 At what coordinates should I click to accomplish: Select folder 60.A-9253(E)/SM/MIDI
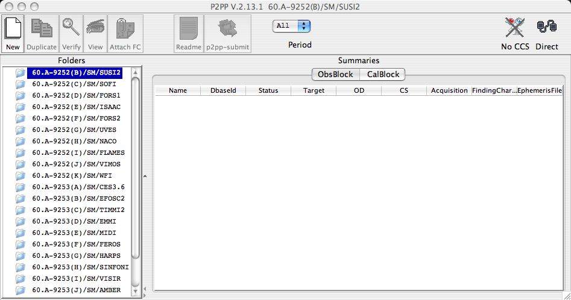[74, 233]
